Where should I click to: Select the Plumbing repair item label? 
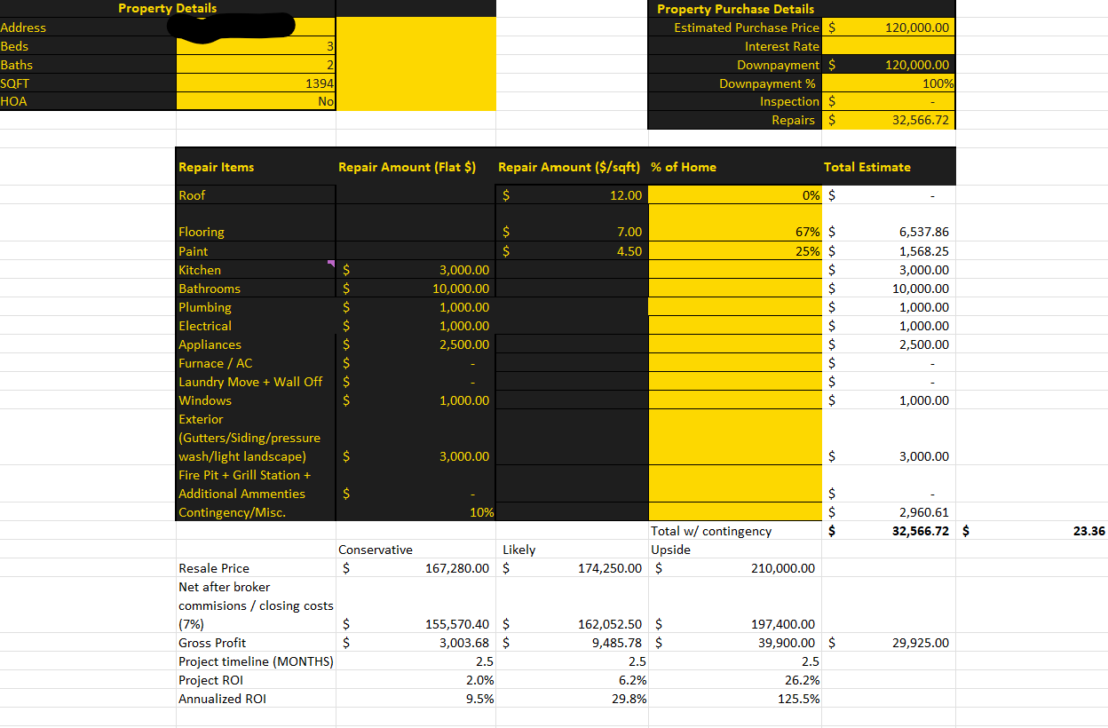click(x=205, y=307)
